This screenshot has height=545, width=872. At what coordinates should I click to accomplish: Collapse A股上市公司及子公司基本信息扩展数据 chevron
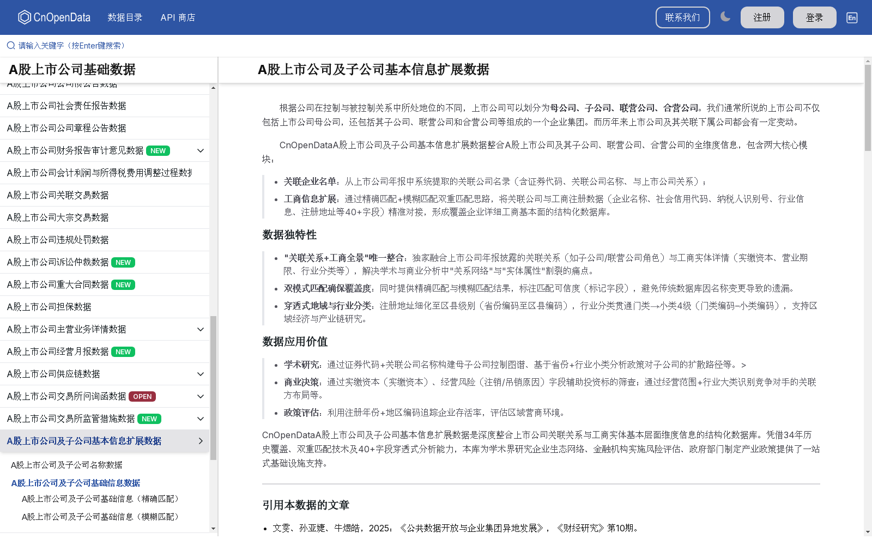tap(201, 441)
